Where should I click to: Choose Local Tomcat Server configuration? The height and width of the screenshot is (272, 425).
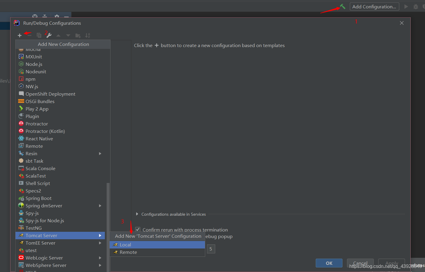(157, 245)
